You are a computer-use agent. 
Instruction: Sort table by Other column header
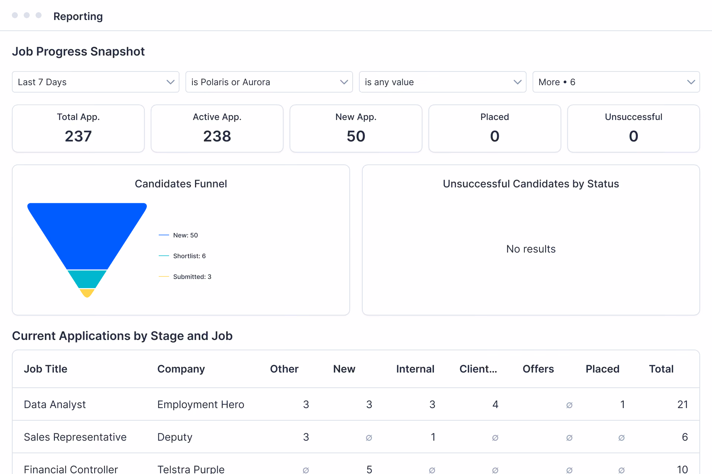pos(284,369)
